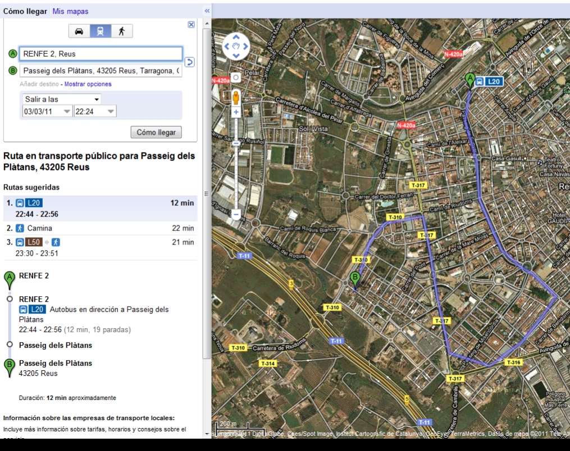Screen dimensions: 570x451
Task: Click 'RENFE 2' departure stop step
Action: point(34,299)
